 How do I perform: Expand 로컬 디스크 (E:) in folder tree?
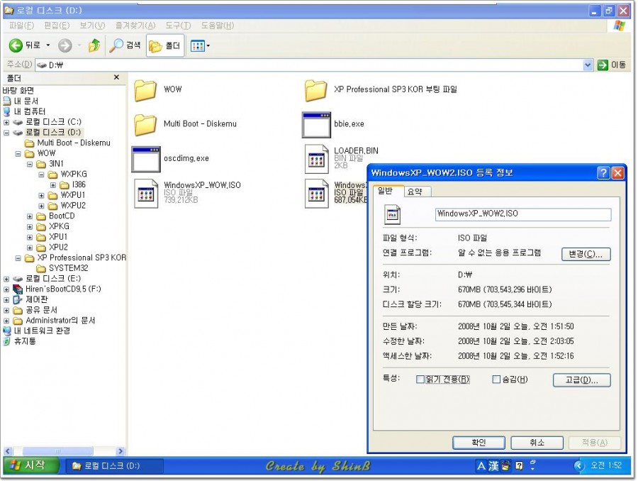point(6,279)
